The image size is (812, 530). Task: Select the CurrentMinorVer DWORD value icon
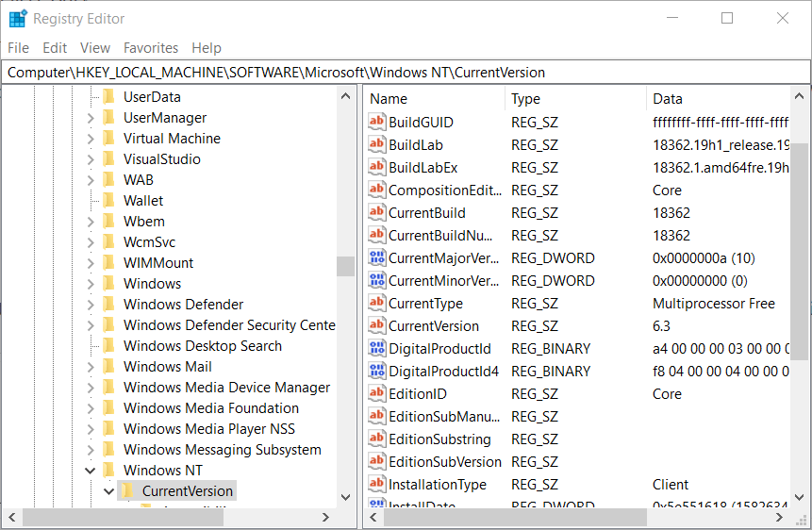point(376,280)
